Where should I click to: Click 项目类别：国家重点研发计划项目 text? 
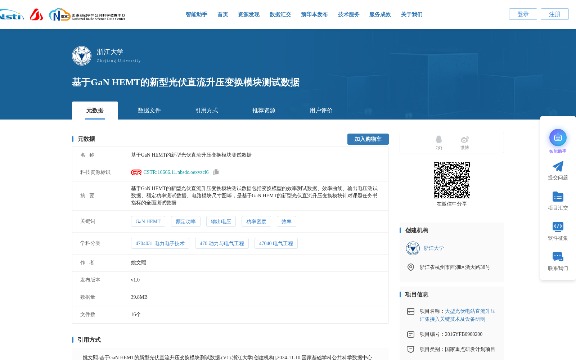click(x=458, y=350)
